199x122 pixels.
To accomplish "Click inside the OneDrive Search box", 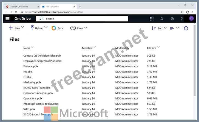I will coord(85,19).
